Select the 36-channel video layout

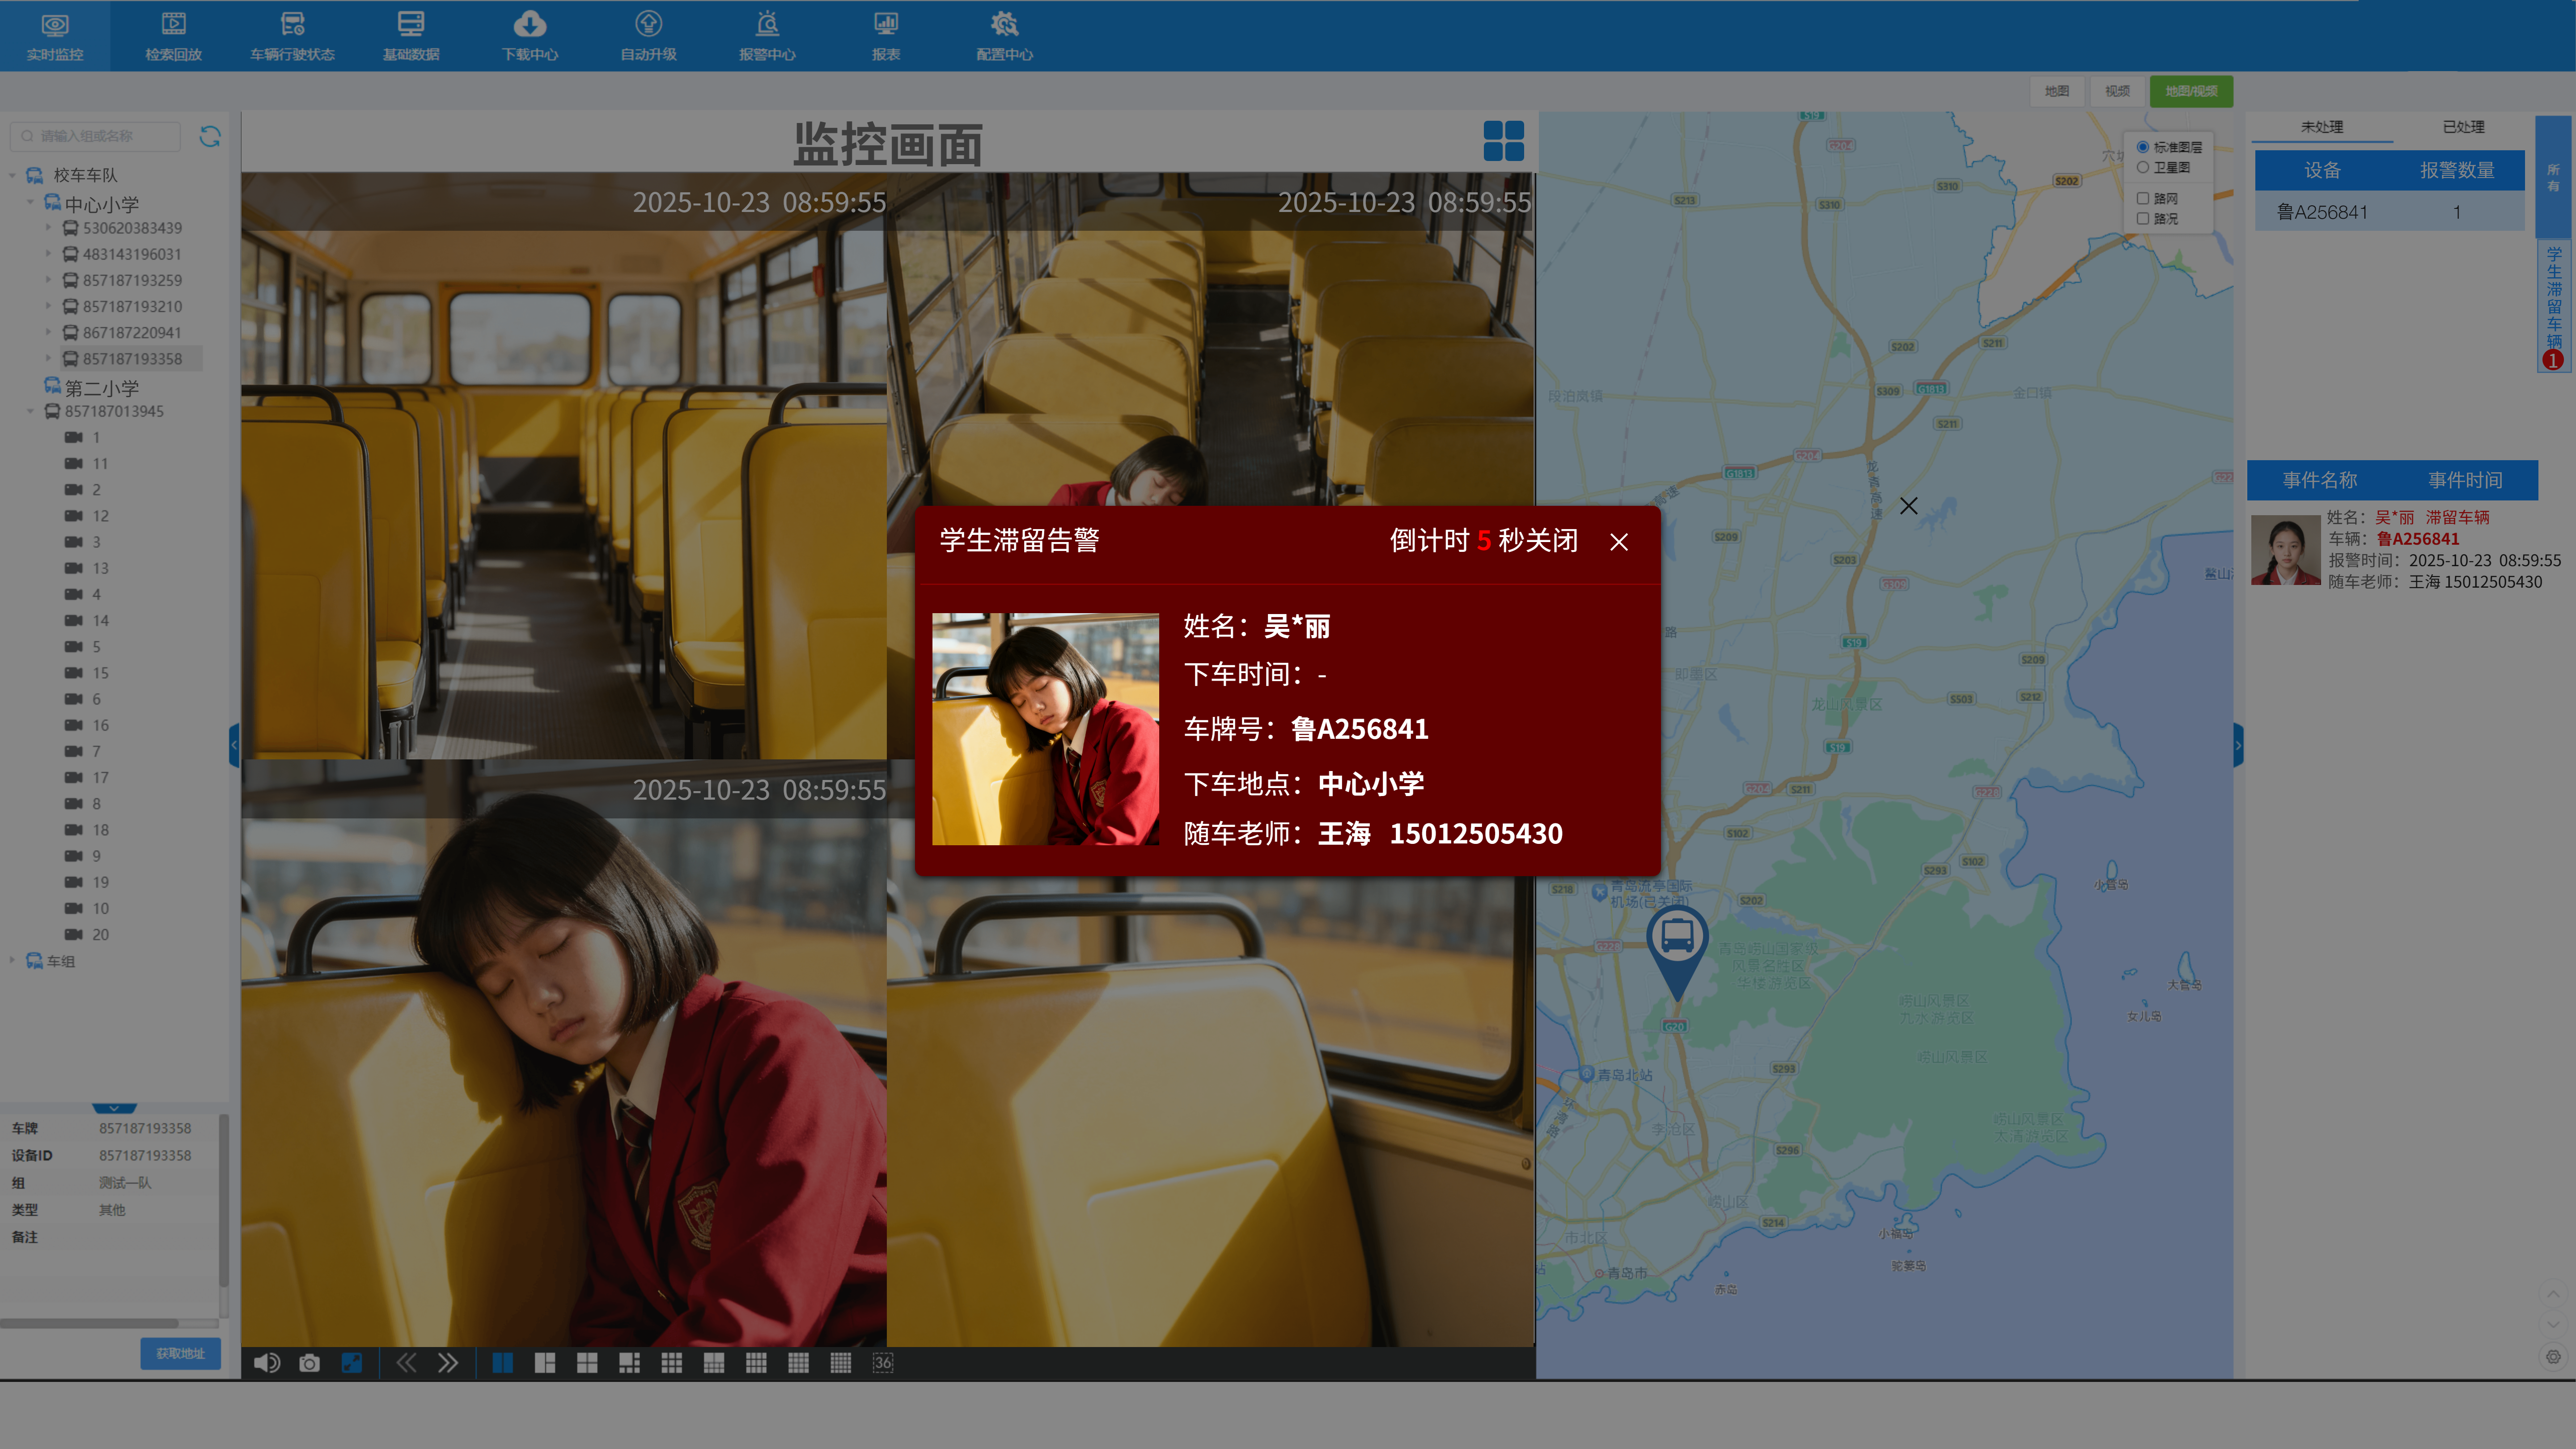point(883,1363)
